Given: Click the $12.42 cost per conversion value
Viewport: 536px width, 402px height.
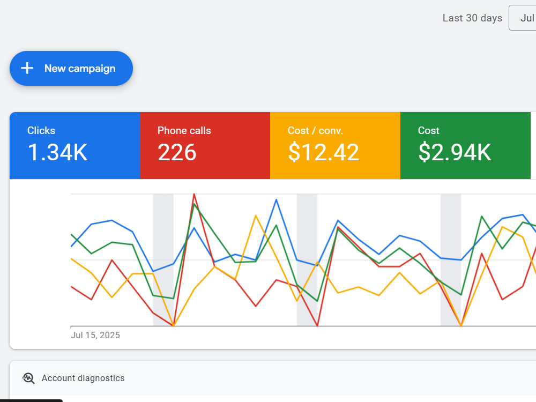Looking at the screenshot, I should pos(323,152).
